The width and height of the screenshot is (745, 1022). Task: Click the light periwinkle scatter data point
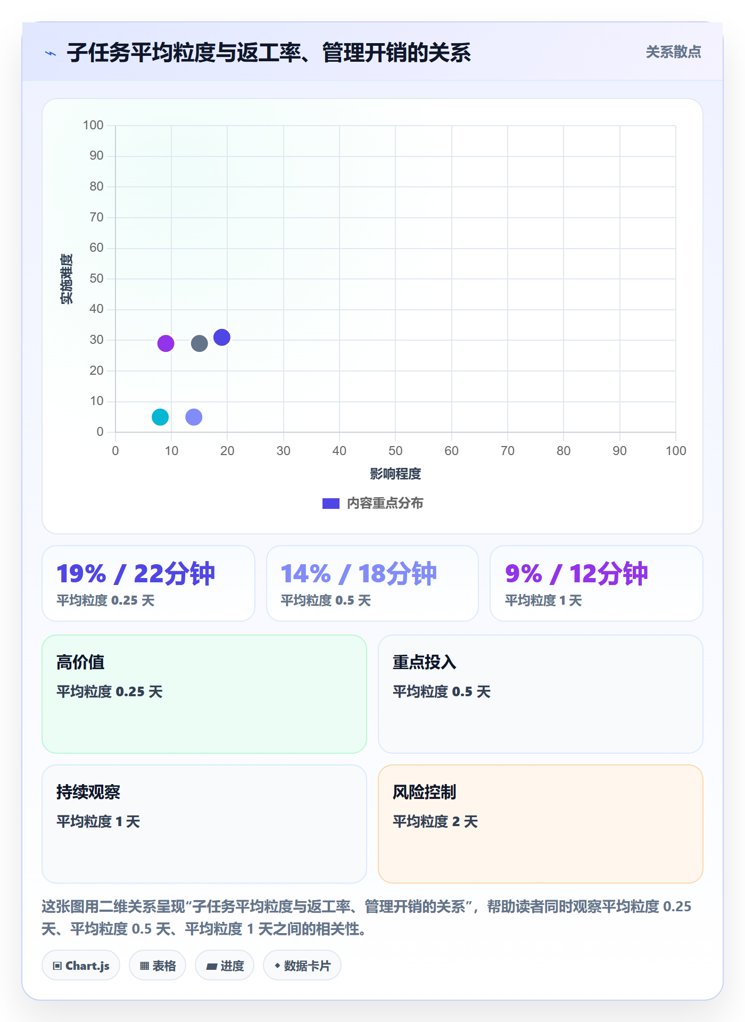(x=194, y=417)
